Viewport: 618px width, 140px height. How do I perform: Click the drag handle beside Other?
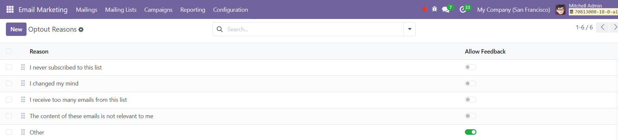(x=23, y=132)
